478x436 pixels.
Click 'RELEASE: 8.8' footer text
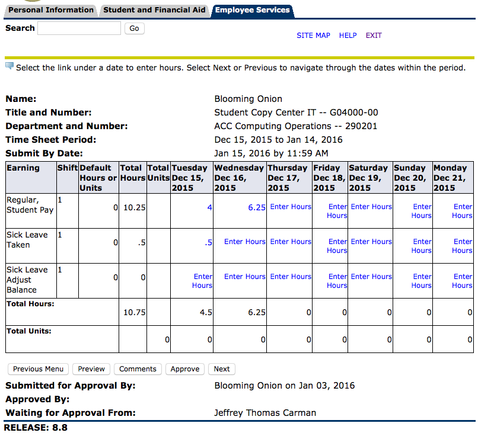point(36,428)
